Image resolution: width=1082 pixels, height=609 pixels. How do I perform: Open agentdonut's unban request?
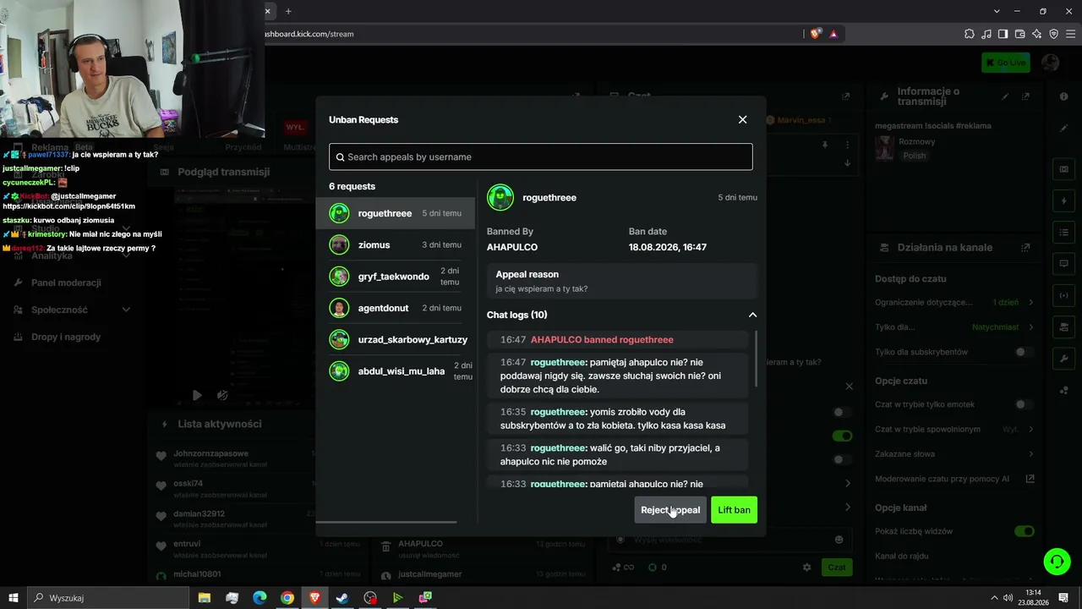tap(396, 308)
